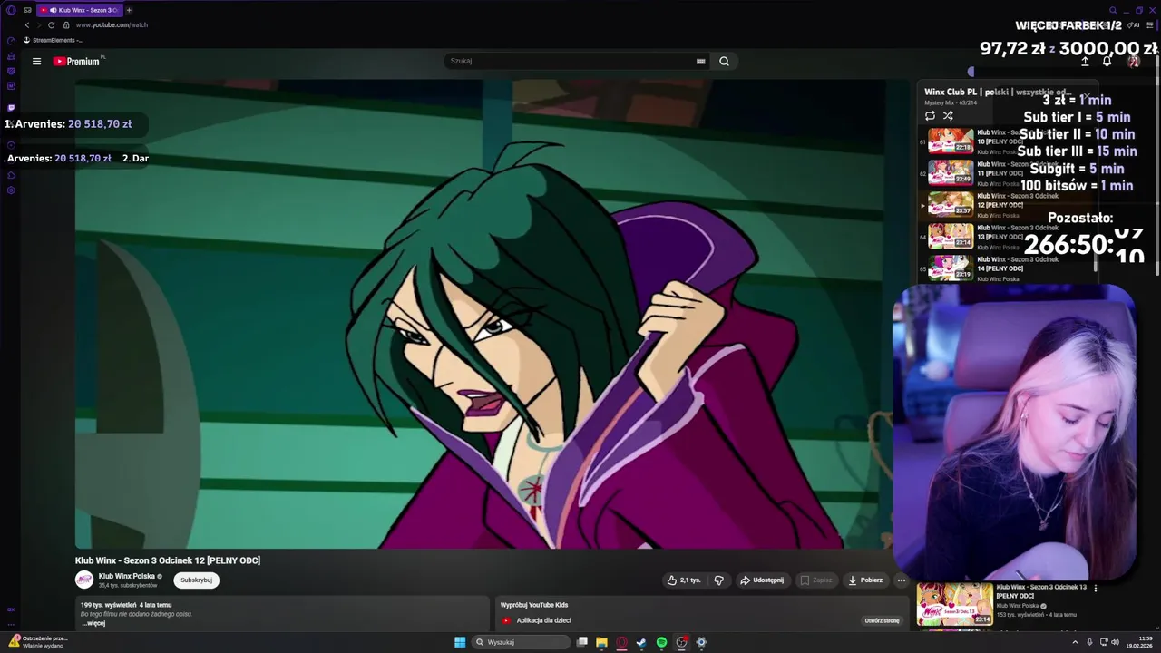Play Sezon 3 Odcinek 14 from playlist

pyautogui.click(x=1007, y=268)
